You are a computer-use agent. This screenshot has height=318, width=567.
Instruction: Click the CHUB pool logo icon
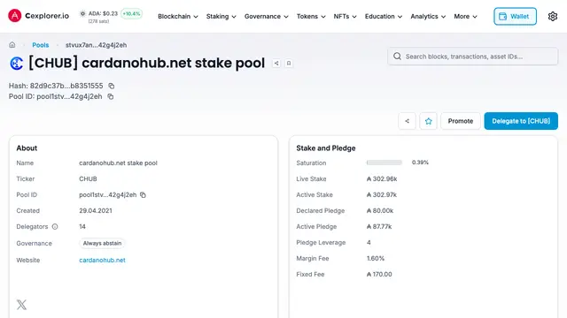point(16,64)
